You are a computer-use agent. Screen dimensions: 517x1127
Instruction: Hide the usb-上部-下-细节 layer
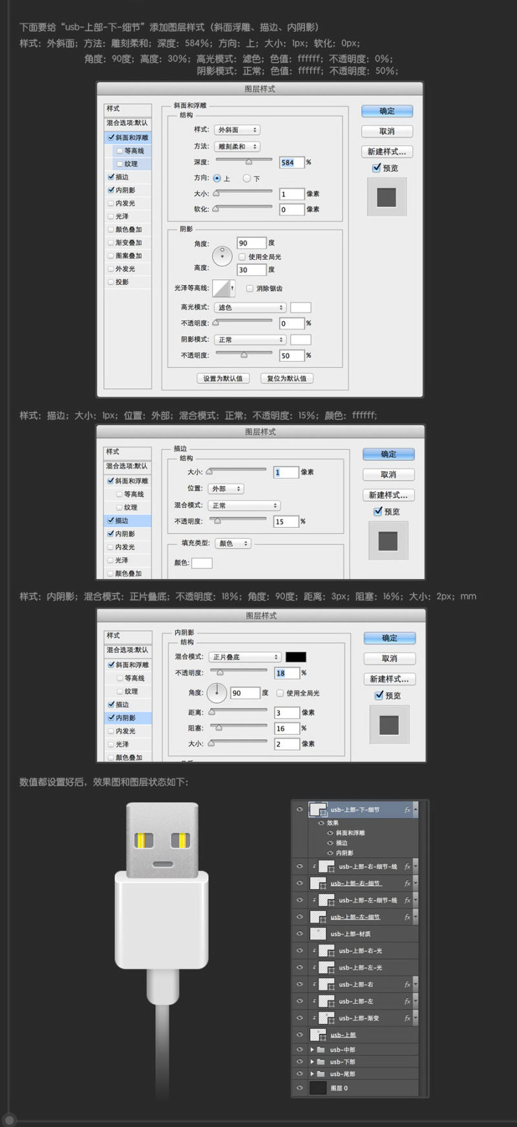(x=299, y=810)
